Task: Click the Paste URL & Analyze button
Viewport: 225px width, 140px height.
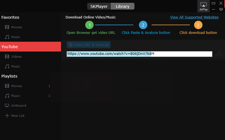Action: [89, 45]
